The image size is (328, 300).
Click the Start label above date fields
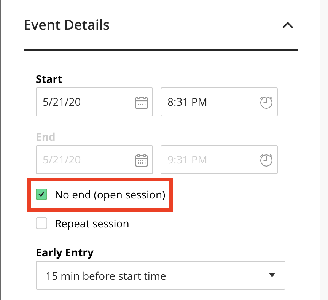coord(49,79)
